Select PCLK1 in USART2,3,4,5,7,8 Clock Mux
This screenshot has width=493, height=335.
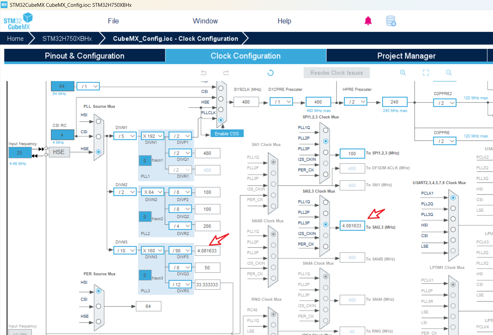coord(453,198)
